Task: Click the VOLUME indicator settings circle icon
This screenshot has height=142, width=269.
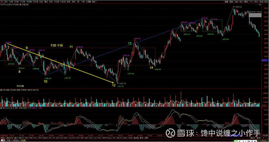Action: (x=1, y=90)
